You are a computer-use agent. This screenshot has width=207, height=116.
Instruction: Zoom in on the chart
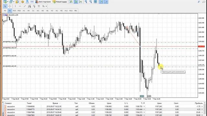[x=86, y=2]
